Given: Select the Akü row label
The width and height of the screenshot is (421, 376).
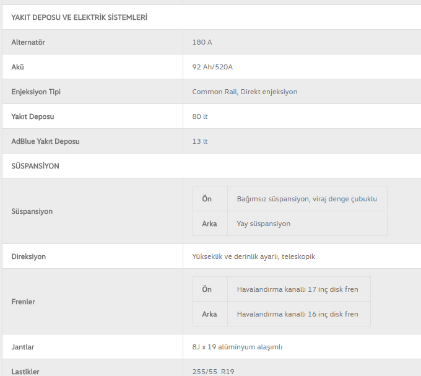Looking at the screenshot, I should click(17, 67).
